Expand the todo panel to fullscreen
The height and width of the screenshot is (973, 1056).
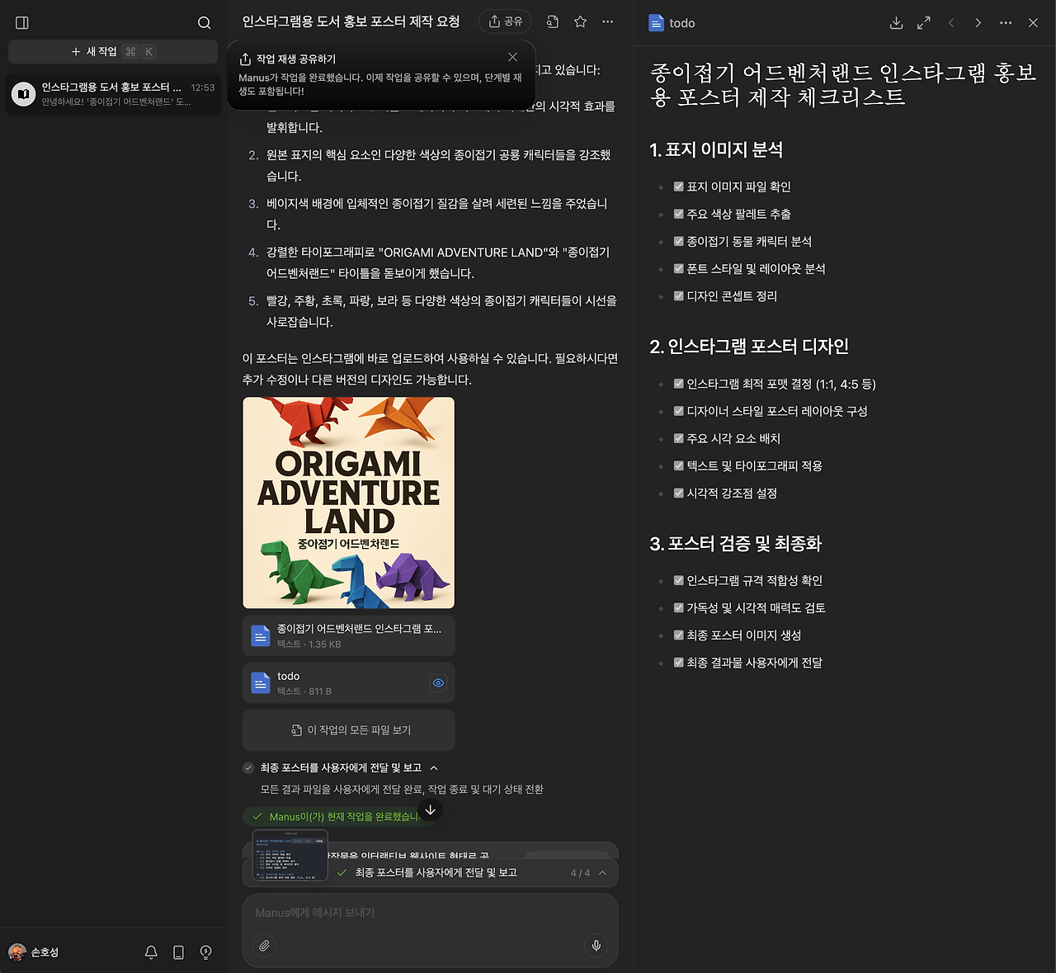(923, 22)
